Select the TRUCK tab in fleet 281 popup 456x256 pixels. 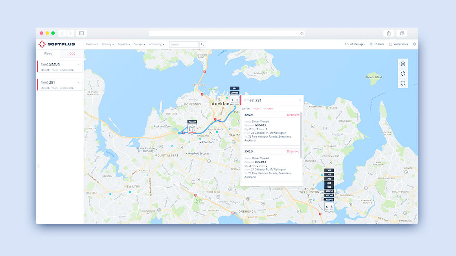coord(256,109)
